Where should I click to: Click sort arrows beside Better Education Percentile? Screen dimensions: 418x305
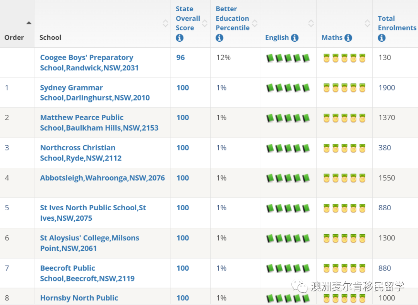[x=255, y=24]
